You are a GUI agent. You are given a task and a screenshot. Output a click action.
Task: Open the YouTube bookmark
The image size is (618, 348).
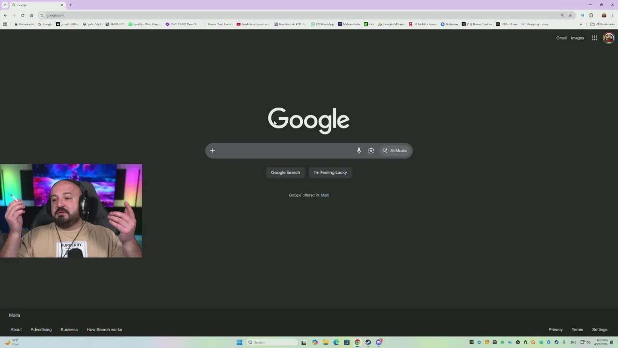click(253, 24)
